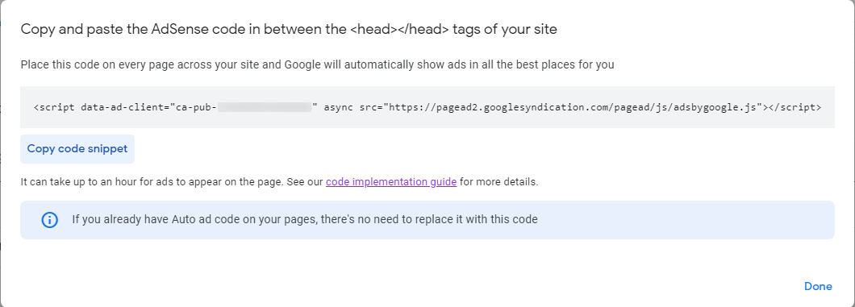Click the opening <script tag in the snippet

55,107
